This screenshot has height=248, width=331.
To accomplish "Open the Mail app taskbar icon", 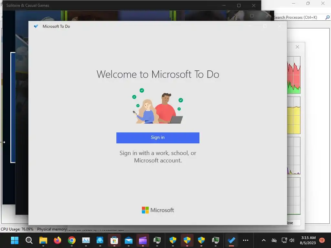I will coord(129,240).
